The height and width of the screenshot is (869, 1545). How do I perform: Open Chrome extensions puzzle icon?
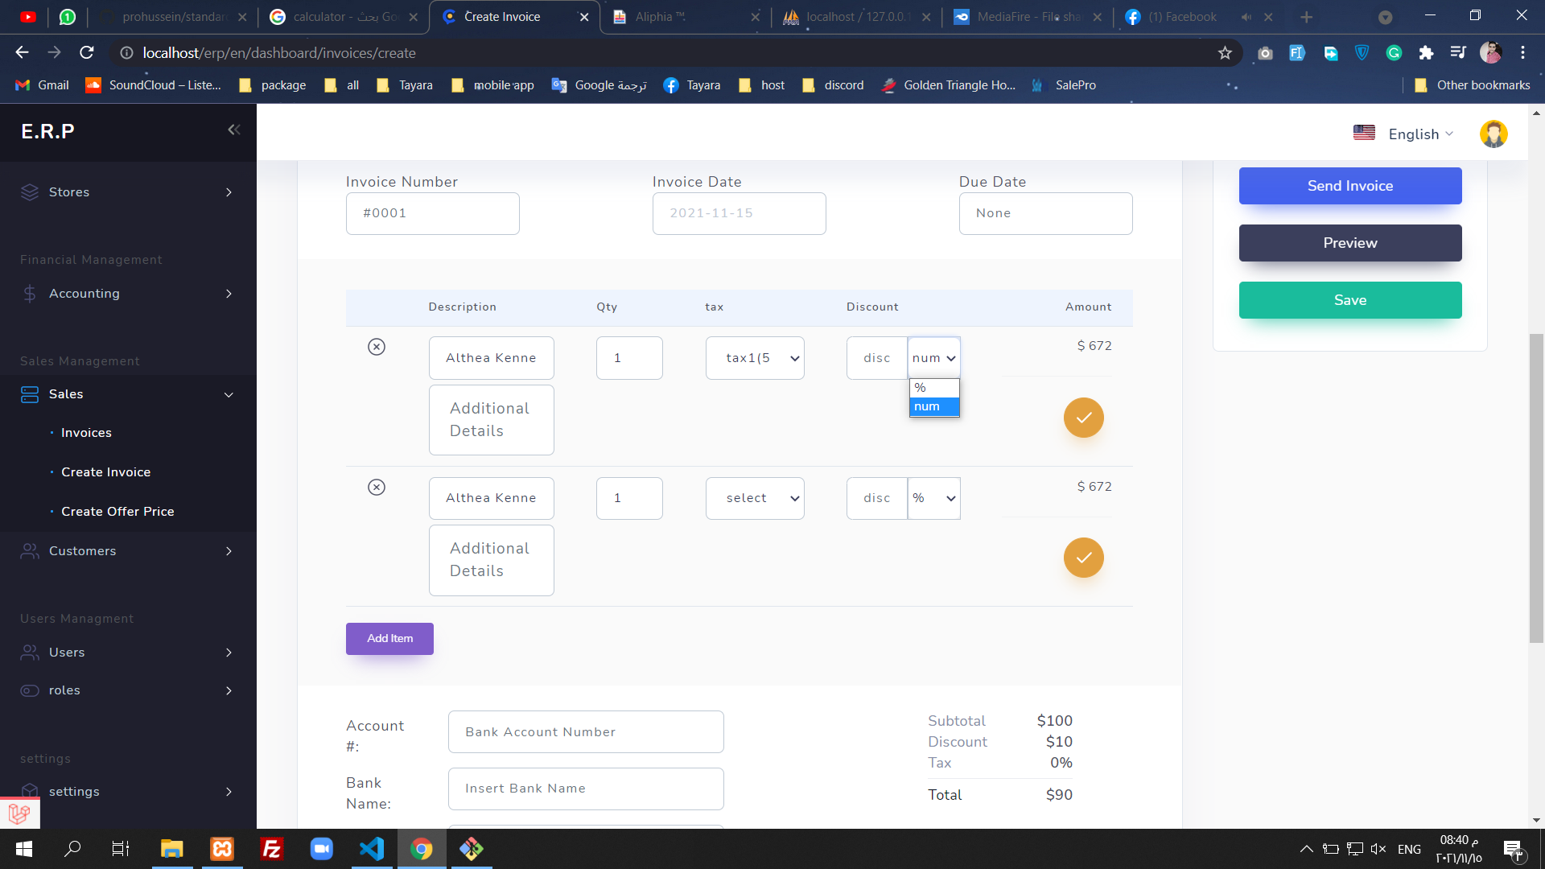[x=1426, y=53]
